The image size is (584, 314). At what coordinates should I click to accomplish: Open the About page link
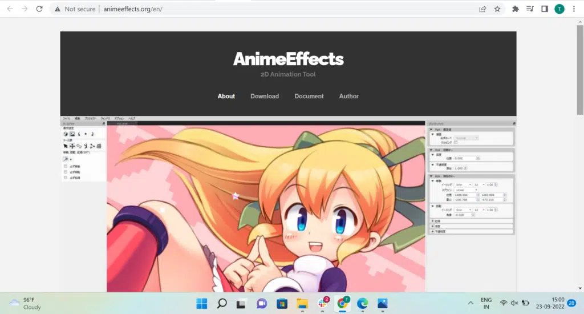226,96
